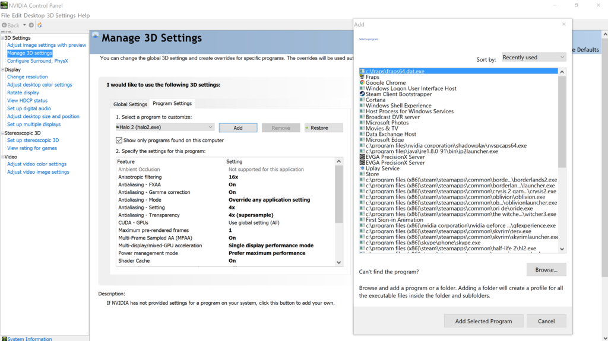Select crysis2.exe entry in program list
The height and width of the screenshot is (341, 608).
(459, 191)
